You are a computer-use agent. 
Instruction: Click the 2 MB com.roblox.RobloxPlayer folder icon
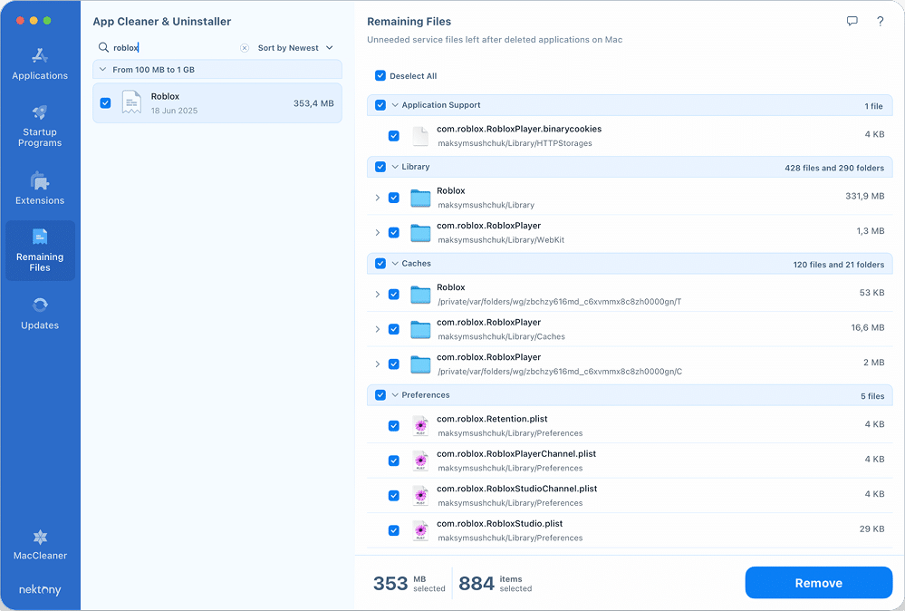(x=420, y=364)
